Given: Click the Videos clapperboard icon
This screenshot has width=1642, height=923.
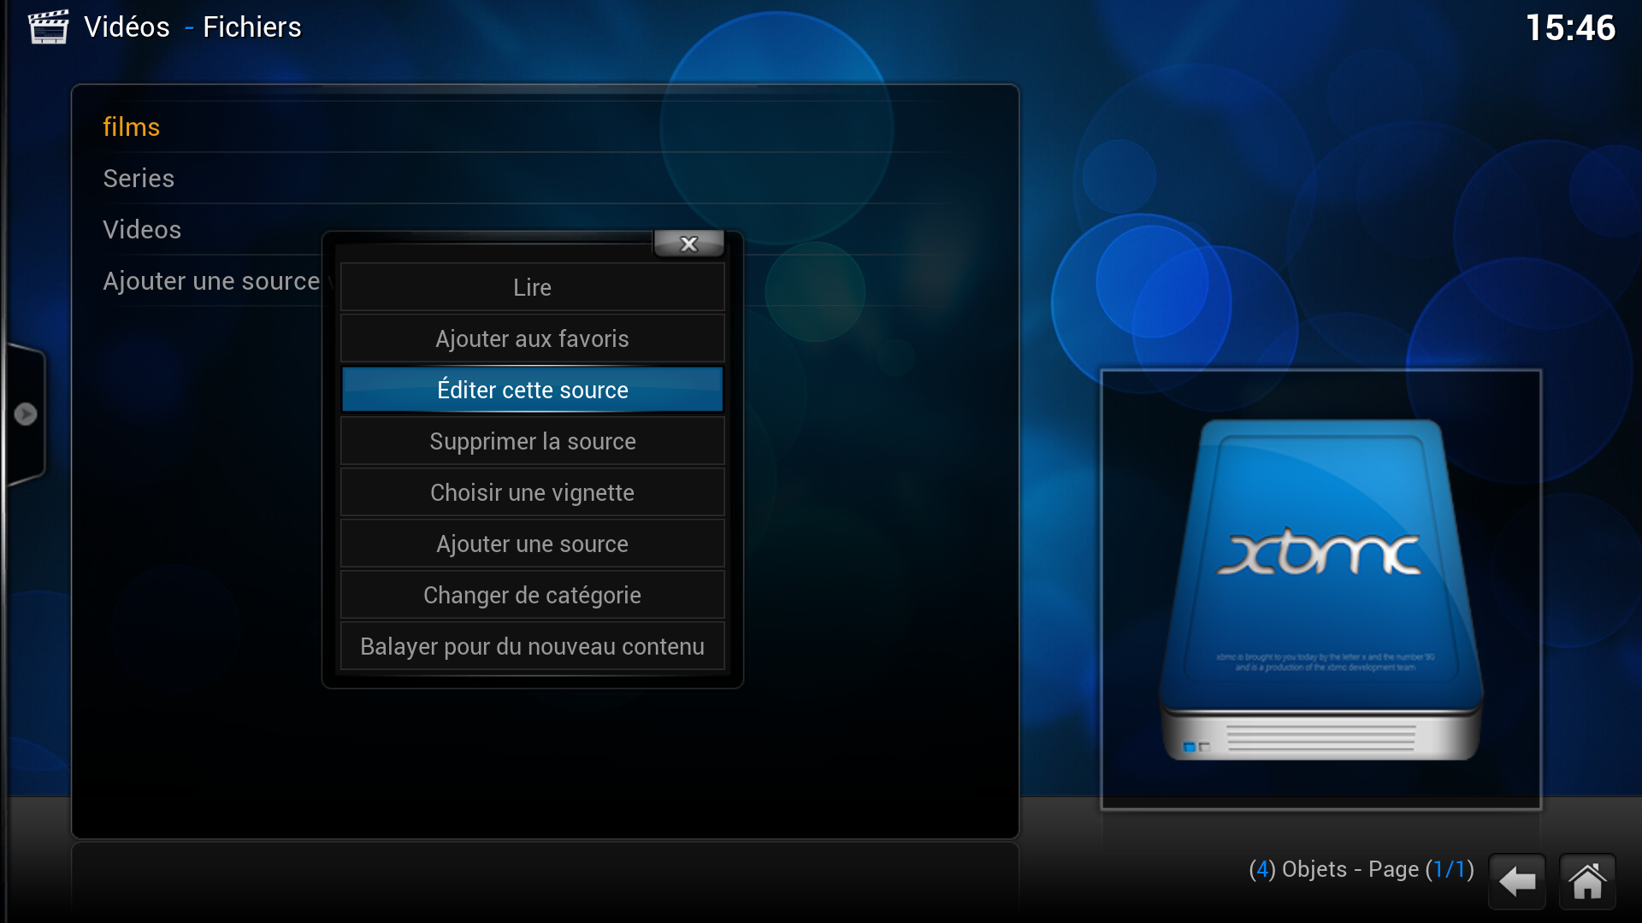Looking at the screenshot, I should pyautogui.click(x=48, y=26).
